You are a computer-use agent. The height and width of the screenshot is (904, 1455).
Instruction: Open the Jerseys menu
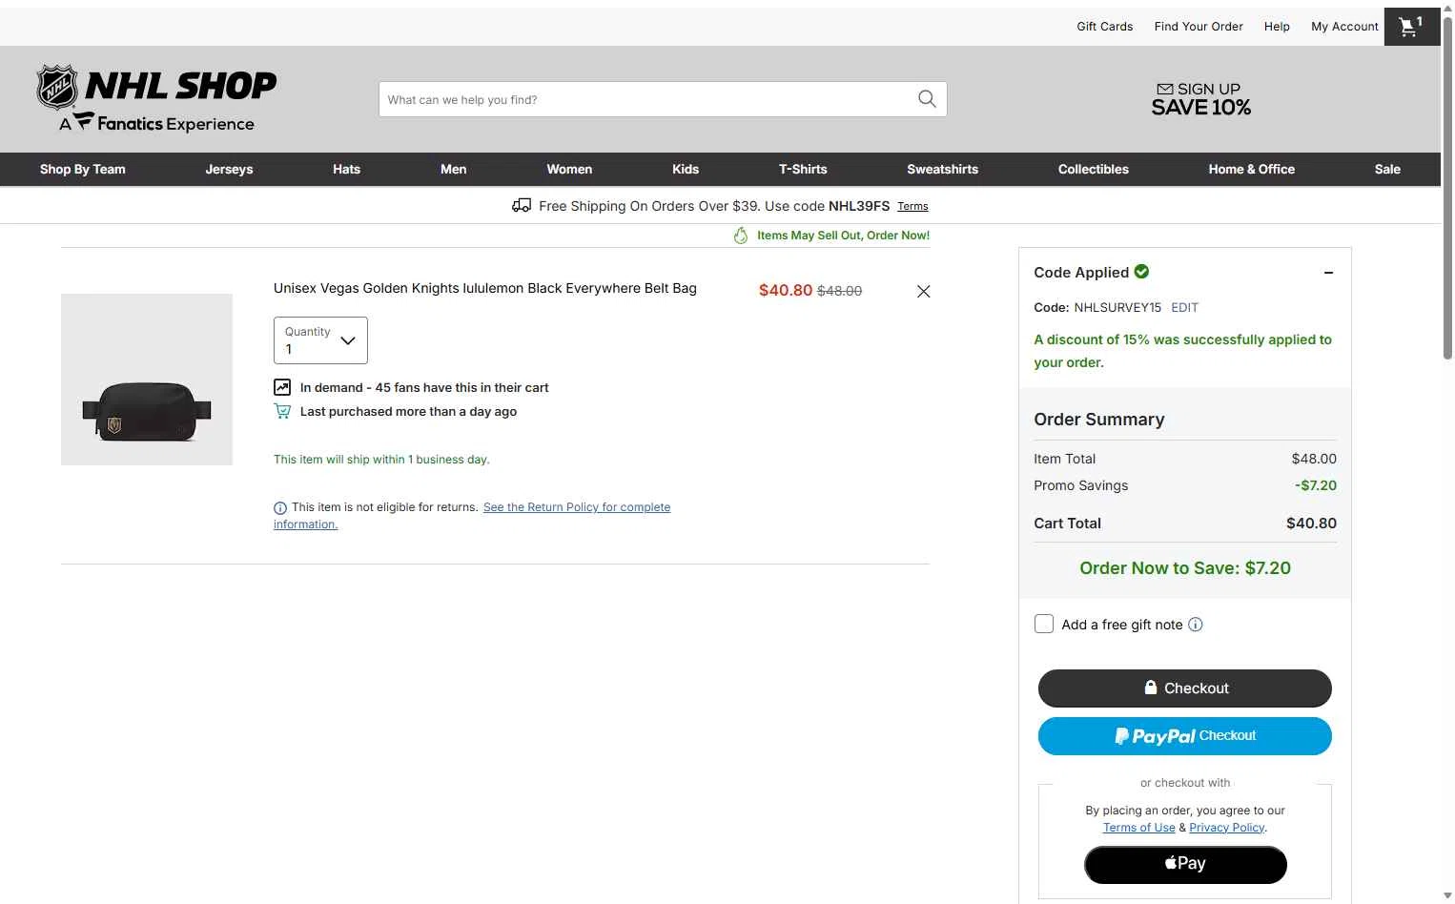pyautogui.click(x=229, y=169)
